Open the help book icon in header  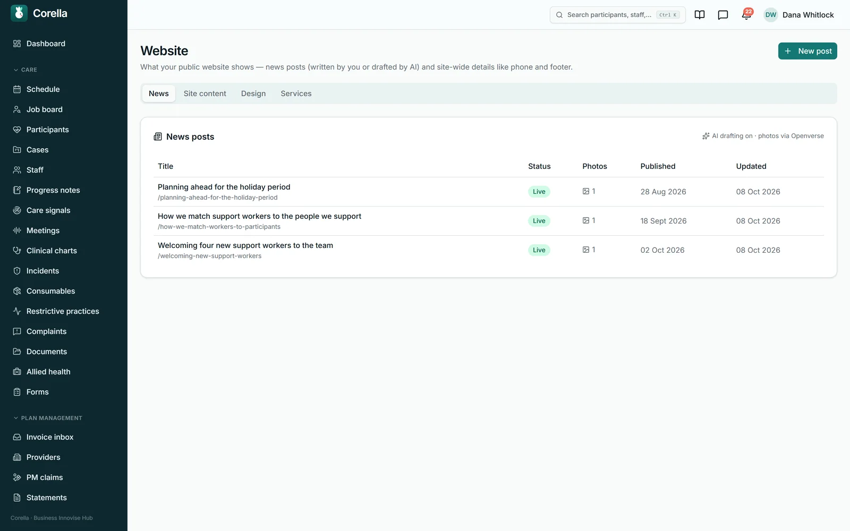tap(700, 15)
